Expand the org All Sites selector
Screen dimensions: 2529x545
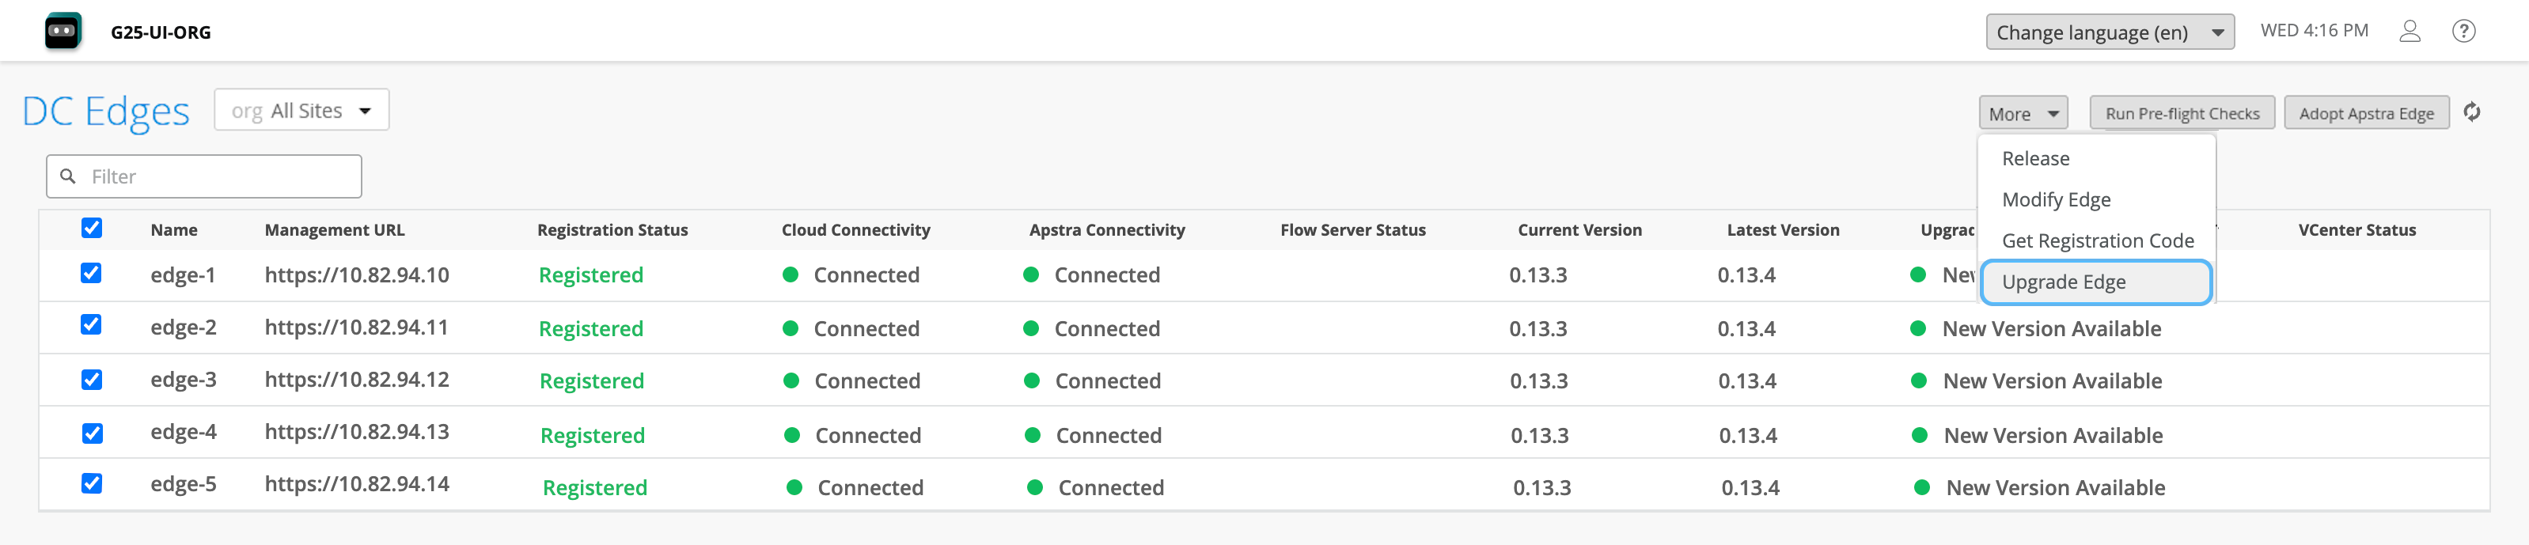pos(301,111)
